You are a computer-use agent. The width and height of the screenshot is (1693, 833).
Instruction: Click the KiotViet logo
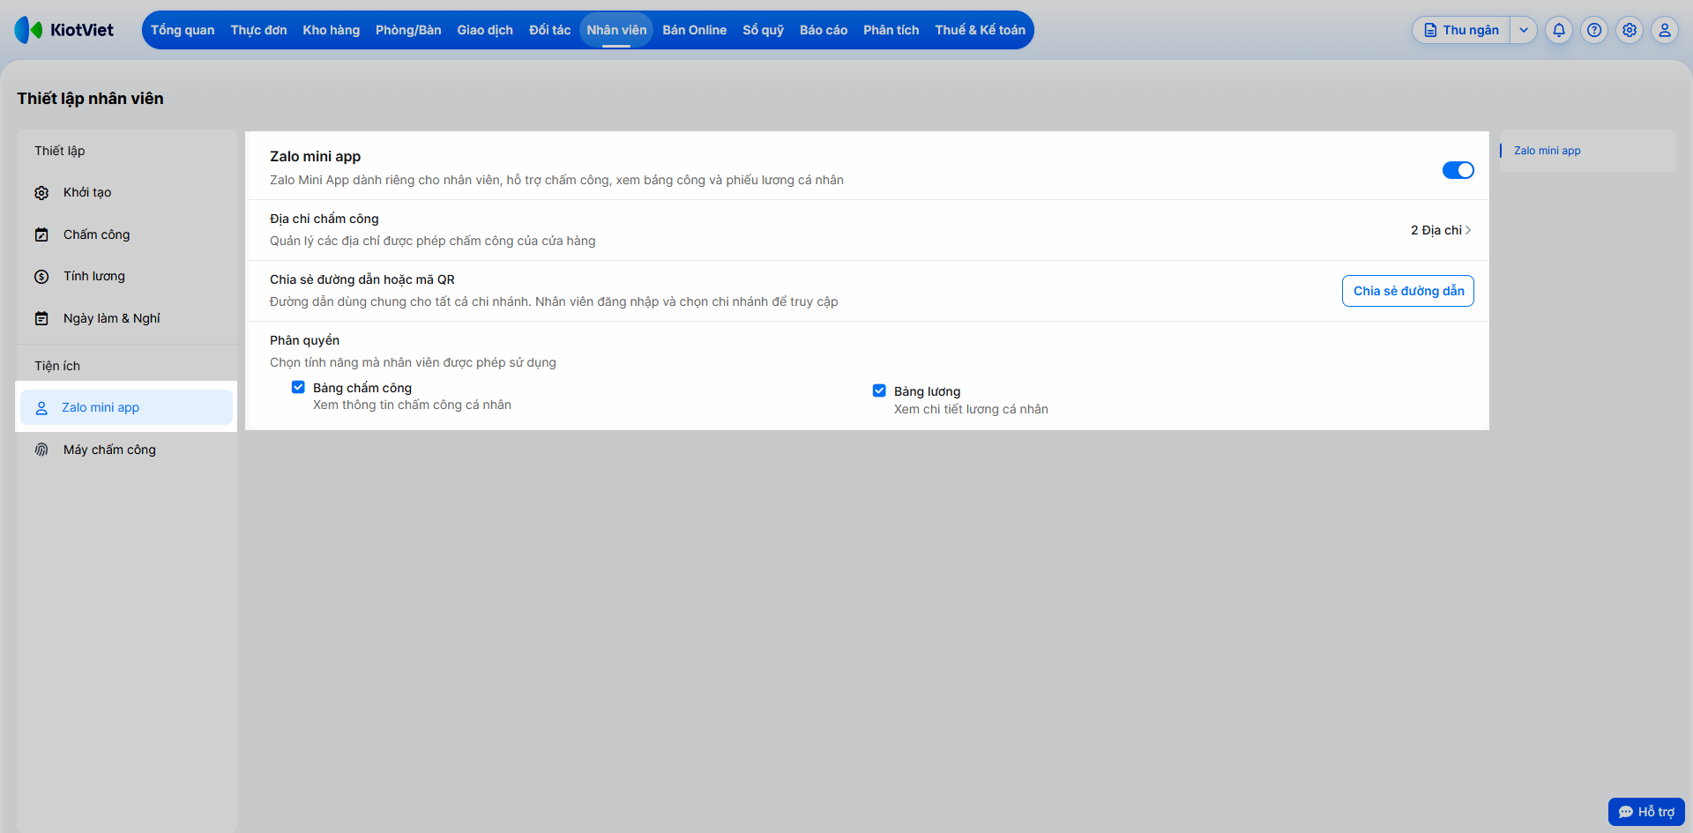pyautogui.click(x=64, y=30)
